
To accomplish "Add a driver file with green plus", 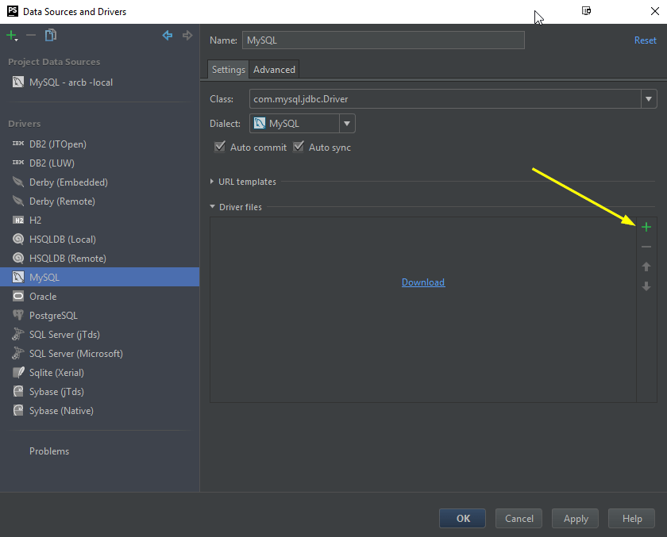I will tap(646, 228).
